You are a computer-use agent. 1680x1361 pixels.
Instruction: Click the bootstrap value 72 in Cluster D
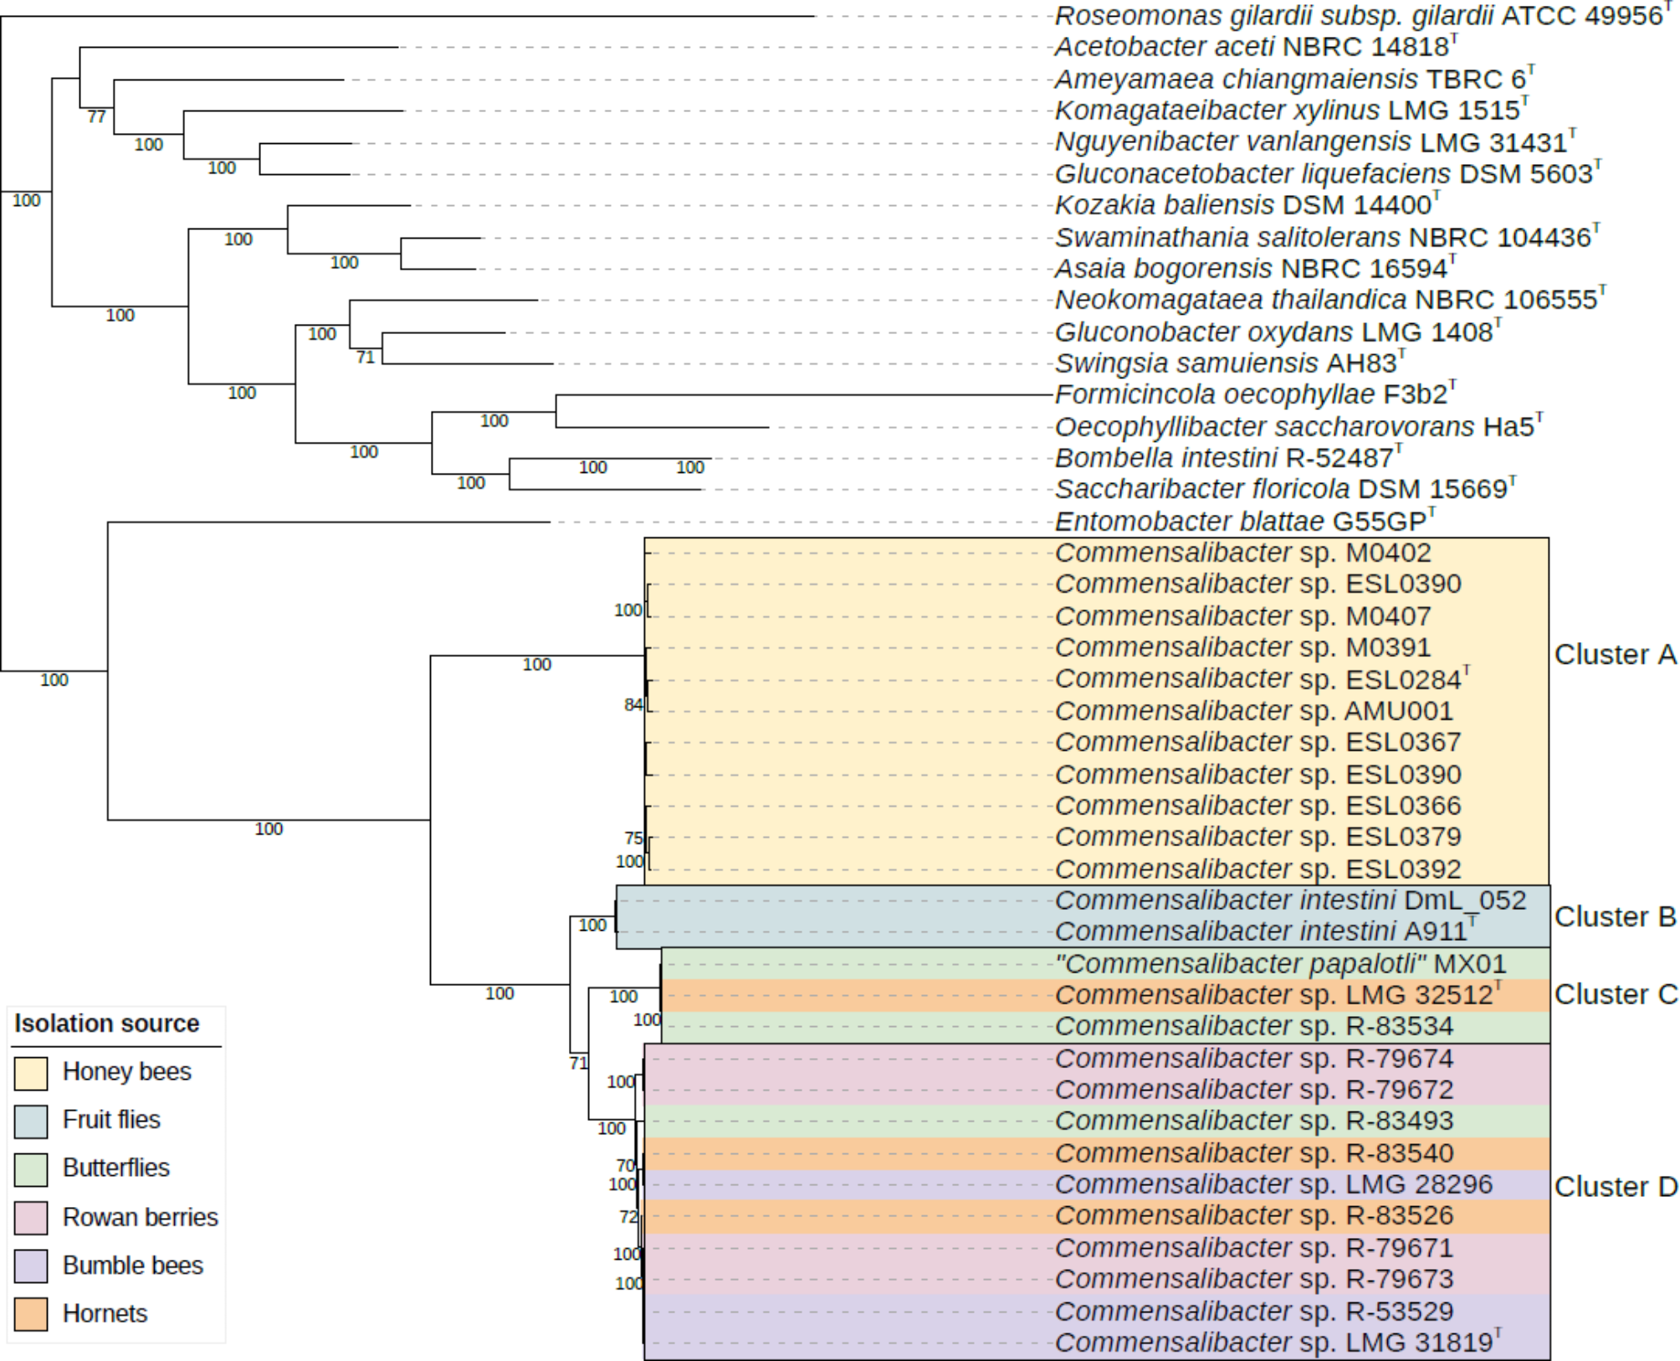click(x=628, y=1216)
